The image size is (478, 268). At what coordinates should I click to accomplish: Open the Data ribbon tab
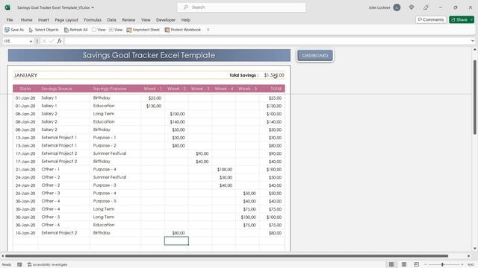111,20
